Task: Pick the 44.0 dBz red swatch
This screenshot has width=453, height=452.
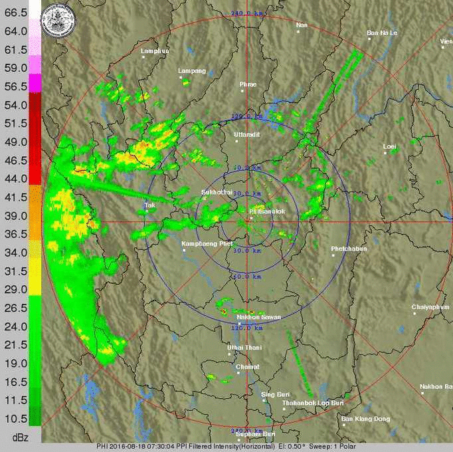Action: [35, 178]
